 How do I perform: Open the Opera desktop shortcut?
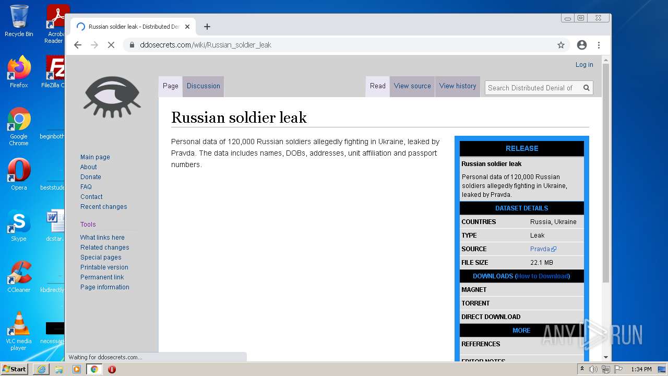pyautogui.click(x=19, y=174)
